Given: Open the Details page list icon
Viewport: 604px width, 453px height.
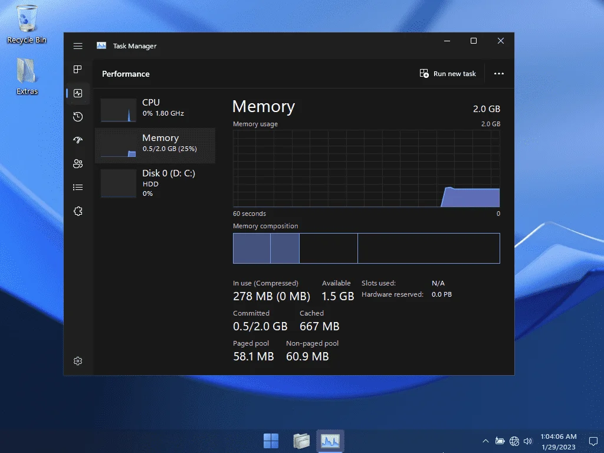Looking at the screenshot, I should 78,187.
